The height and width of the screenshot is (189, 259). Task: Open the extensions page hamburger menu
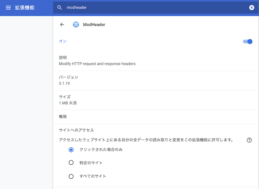click(x=8, y=7)
